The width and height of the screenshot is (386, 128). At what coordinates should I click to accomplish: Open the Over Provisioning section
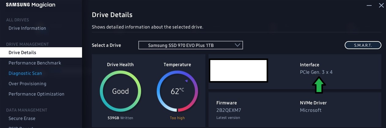tap(27, 84)
